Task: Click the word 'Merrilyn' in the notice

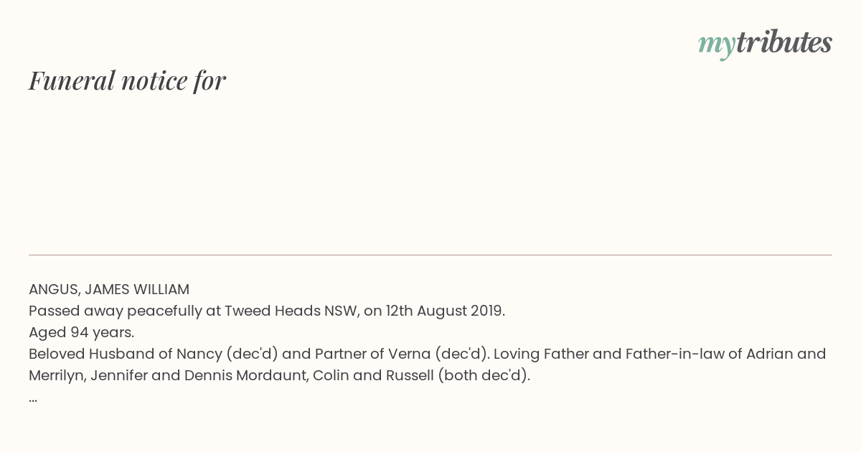Action: [x=57, y=376]
